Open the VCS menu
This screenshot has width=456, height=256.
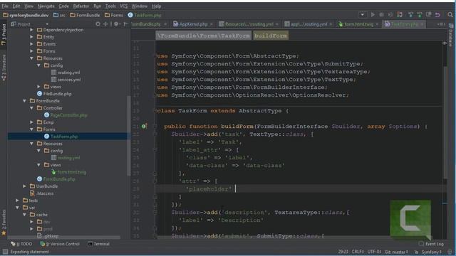click(x=123, y=6)
